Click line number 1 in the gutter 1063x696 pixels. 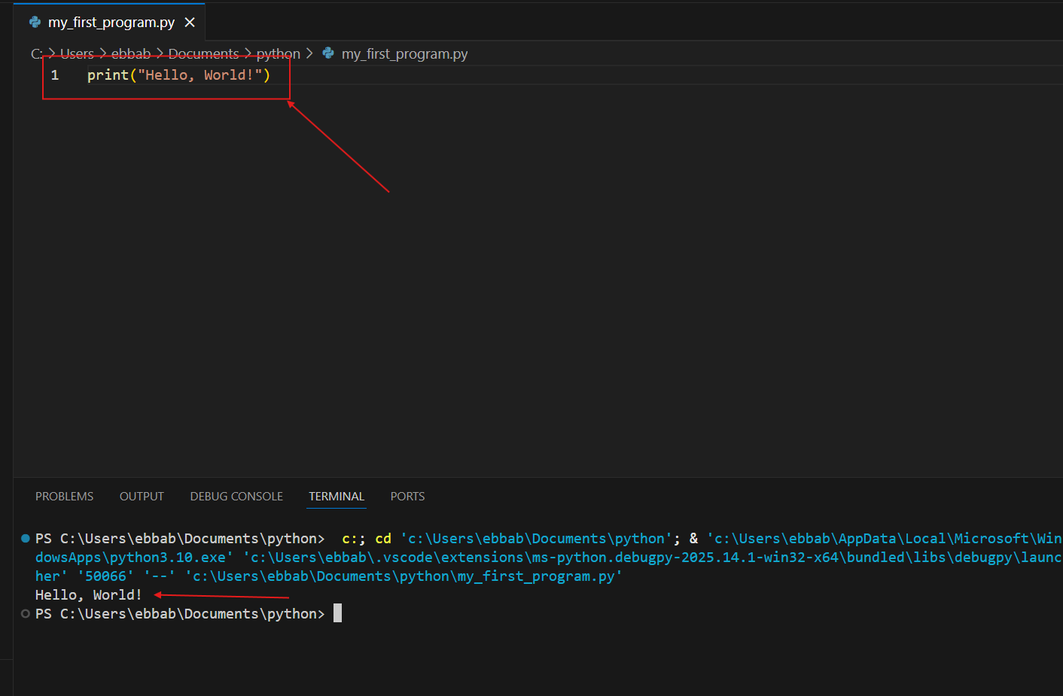(55, 75)
